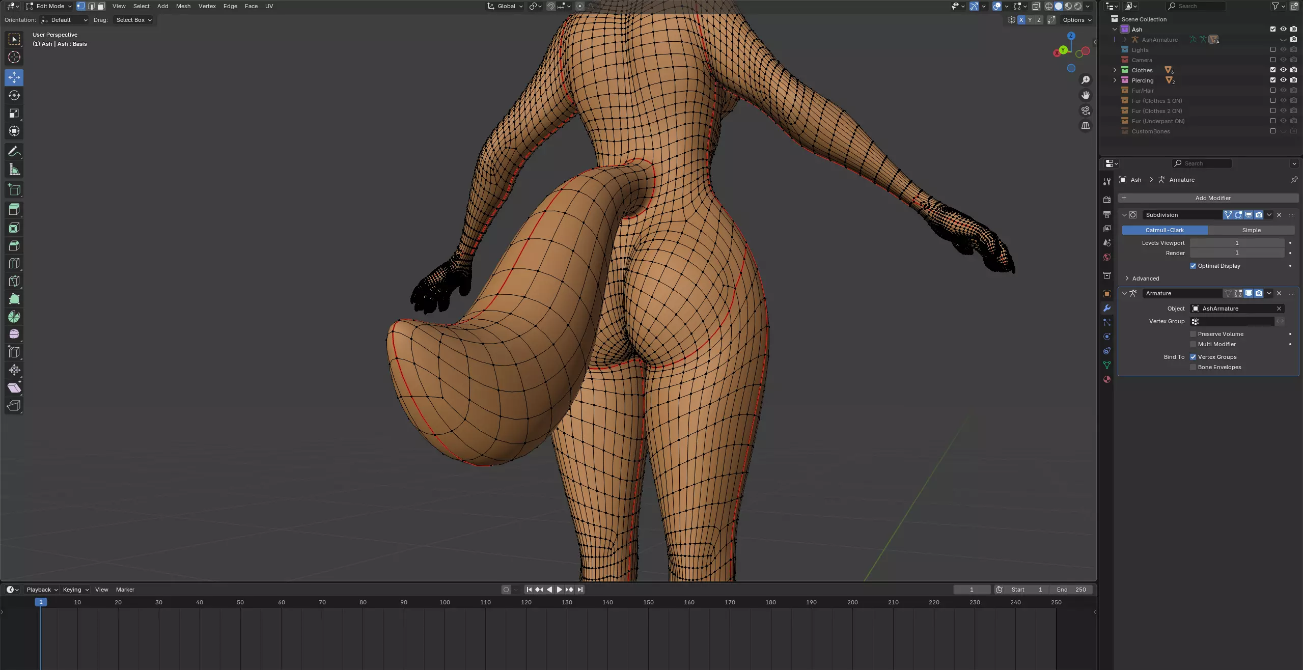Click the viewport zoom magnifier icon

tap(1086, 80)
